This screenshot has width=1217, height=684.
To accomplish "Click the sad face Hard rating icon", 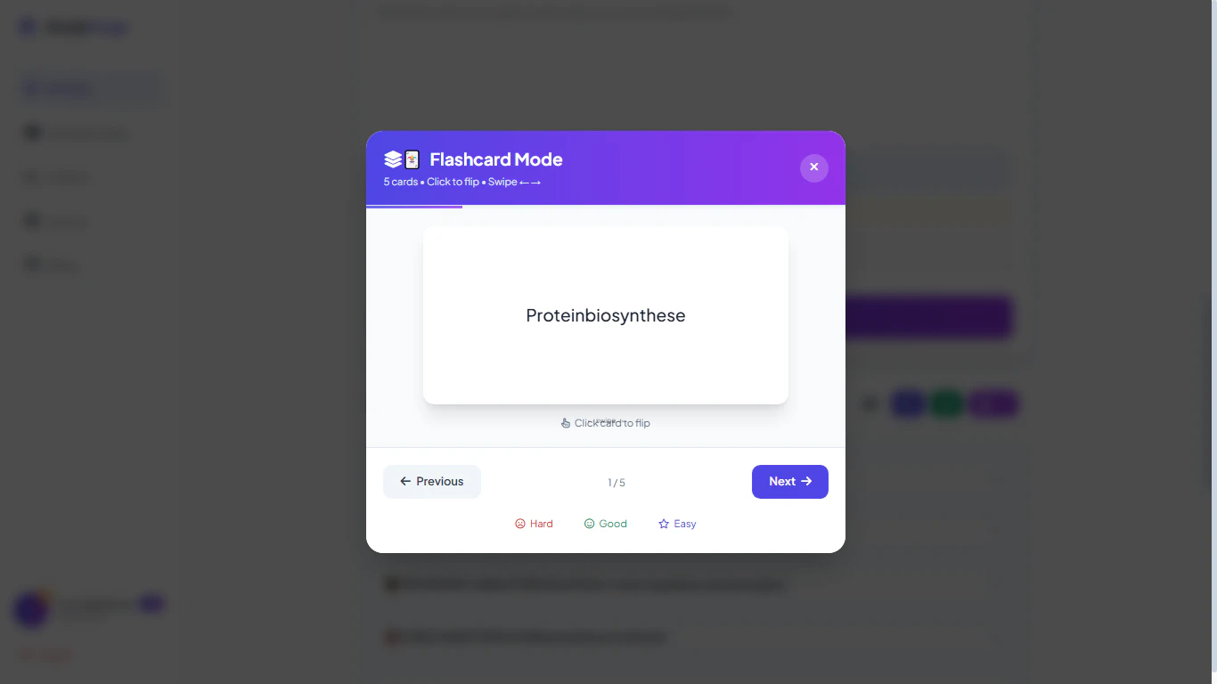I will [x=520, y=524].
